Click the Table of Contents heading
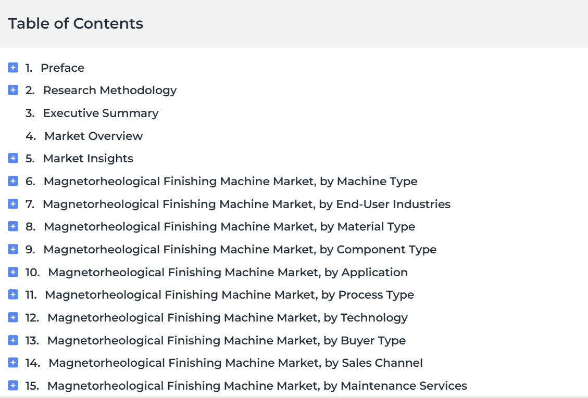588x398 pixels. point(76,23)
